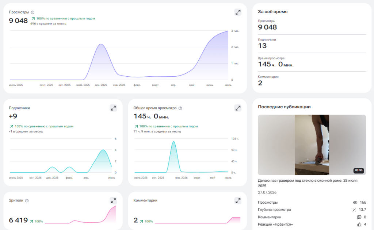This screenshot has width=374, height=230.
Task: Click the help icon next to Просмотры
Action: [33, 12]
